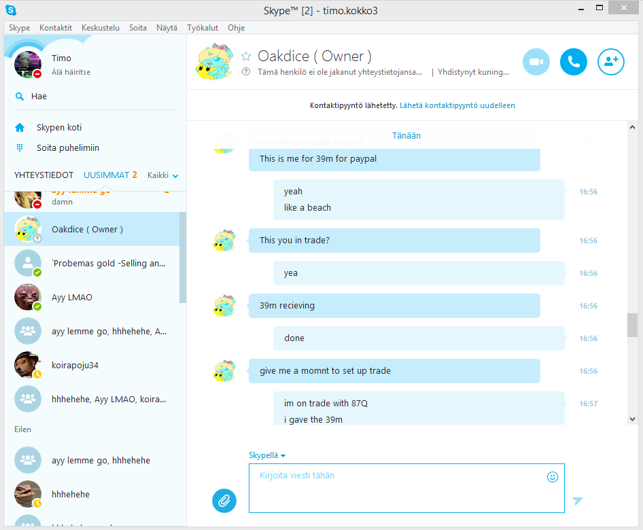Click the chat scrollbar down arrow
Screen dimensions: 643x530
[x=632, y=419]
